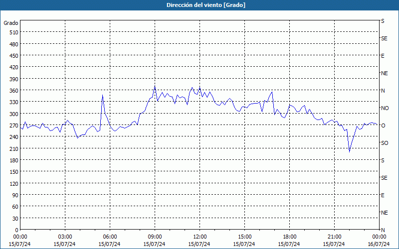Click the 21:00 time axis marker
This screenshot has width=399, height=249.
pyautogui.click(x=335, y=237)
